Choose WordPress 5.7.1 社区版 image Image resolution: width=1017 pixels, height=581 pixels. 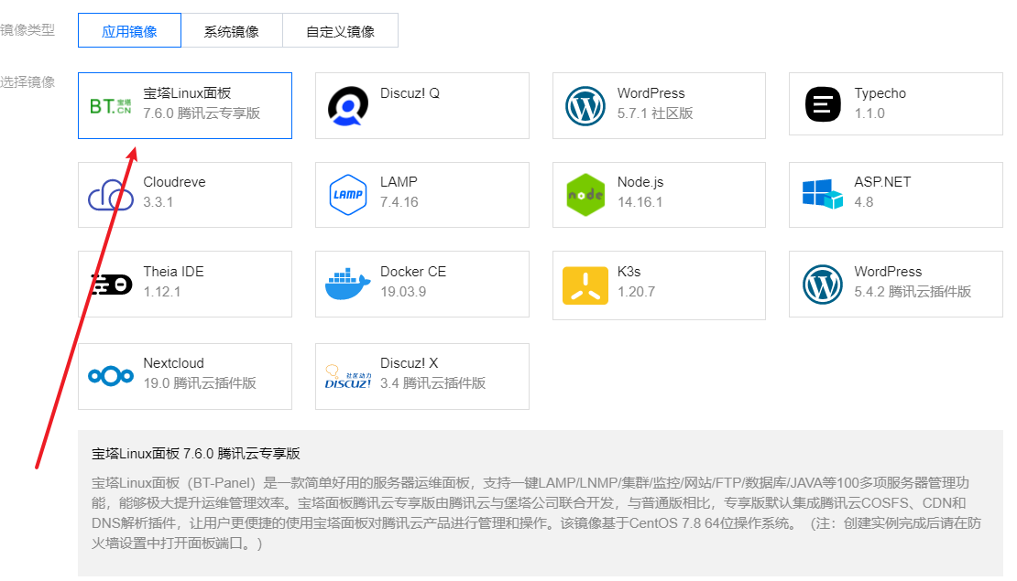(x=659, y=105)
